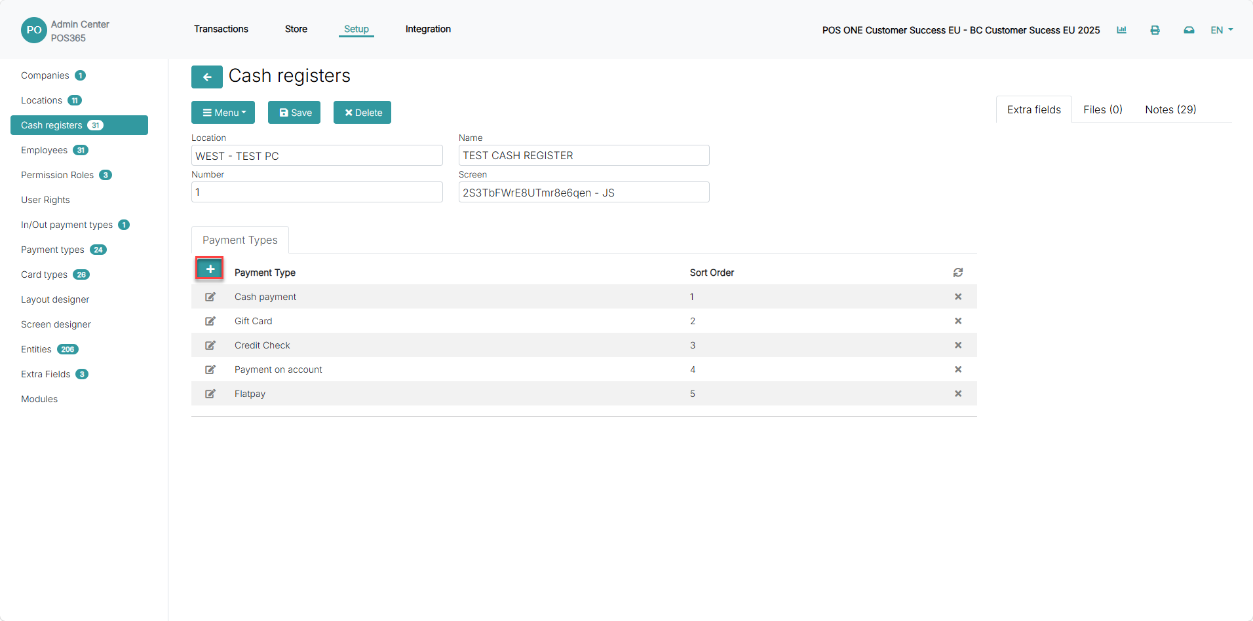The image size is (1253, 621).
Task: Switch to the Notes (29) tab
Action: (x=1170, y=109)
